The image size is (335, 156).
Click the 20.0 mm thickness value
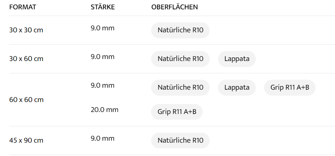104,110
